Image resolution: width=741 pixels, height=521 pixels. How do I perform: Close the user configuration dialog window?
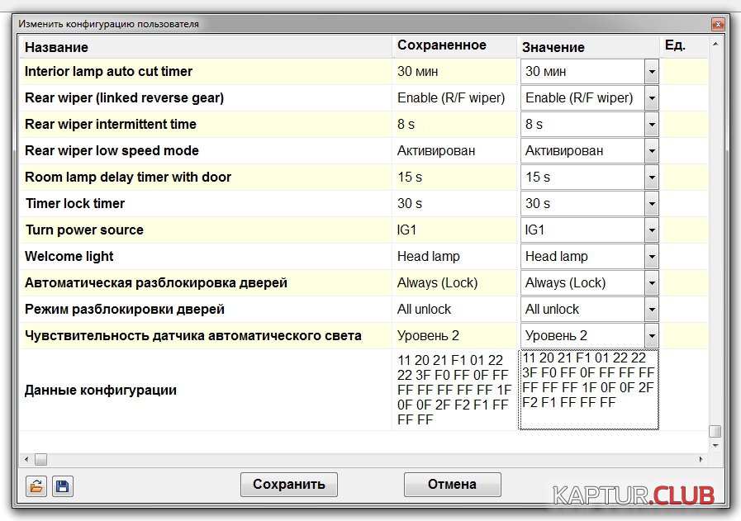717,24
